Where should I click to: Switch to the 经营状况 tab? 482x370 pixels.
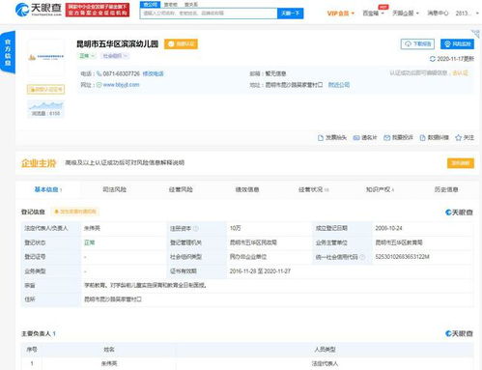coord(313,189)
